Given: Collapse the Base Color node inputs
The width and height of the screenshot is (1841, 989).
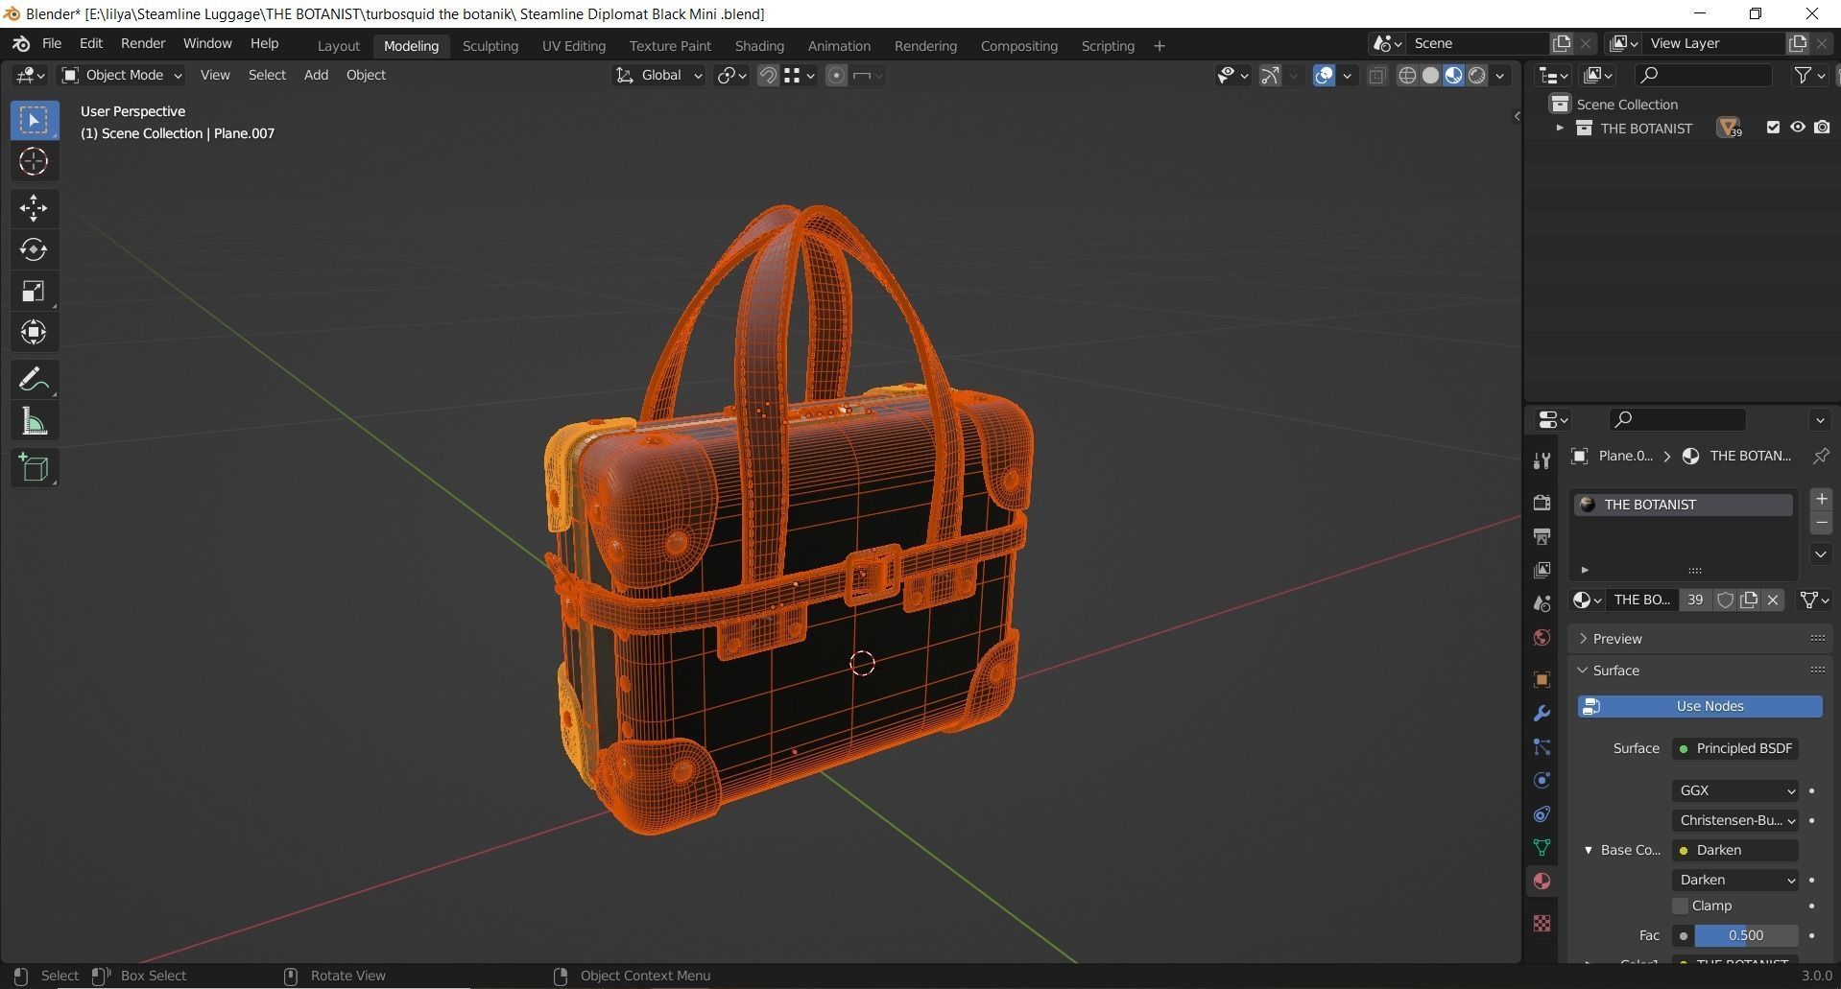Looking at the screenshot, I should tap(1589, 850).
